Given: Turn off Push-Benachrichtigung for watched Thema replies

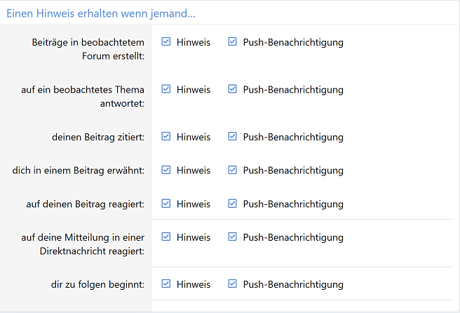Looking at the screenshot, I should [x=233, y=89].
